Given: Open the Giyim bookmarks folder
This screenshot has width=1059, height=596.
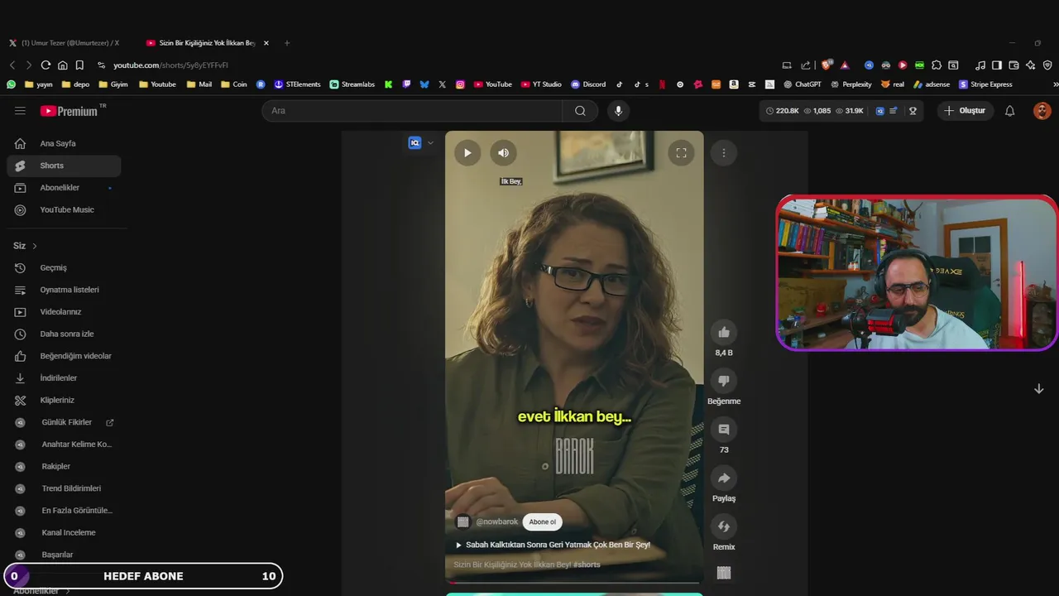Looking at the screenshot, I should [x=113, y=84].
